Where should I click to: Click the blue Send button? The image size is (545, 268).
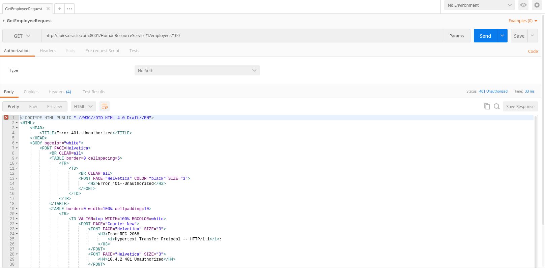485,36
